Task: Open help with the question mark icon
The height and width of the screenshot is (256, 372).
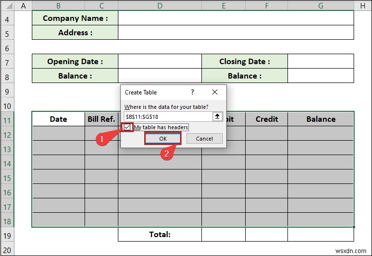Action: pos(192,92)
